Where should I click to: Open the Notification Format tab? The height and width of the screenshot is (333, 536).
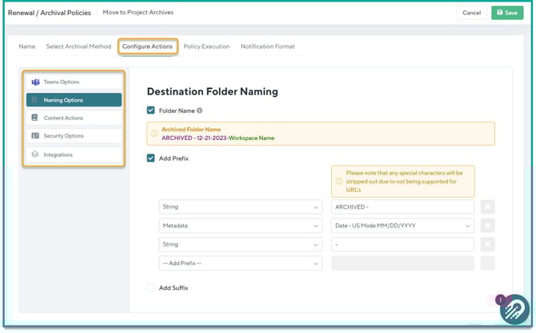pos(267,46)
